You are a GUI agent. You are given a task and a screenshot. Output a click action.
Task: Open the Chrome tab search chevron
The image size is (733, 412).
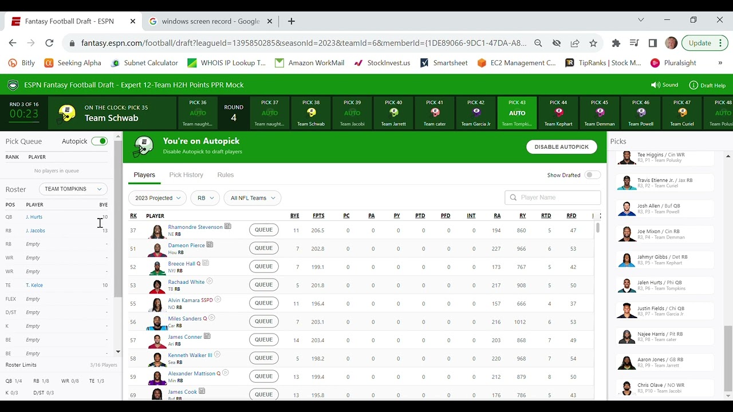pos(641,20)
